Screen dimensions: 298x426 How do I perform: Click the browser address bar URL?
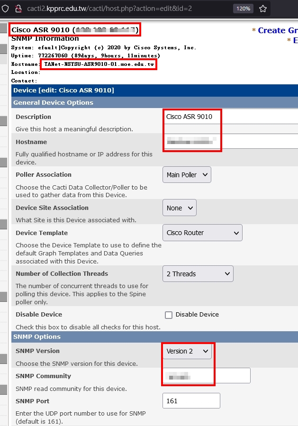(x=109, y=9)
